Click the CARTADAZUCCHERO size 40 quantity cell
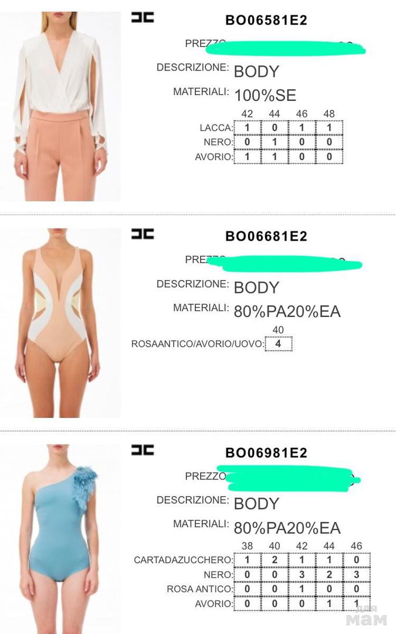This screenshot has width=396, height=634. 275,560
